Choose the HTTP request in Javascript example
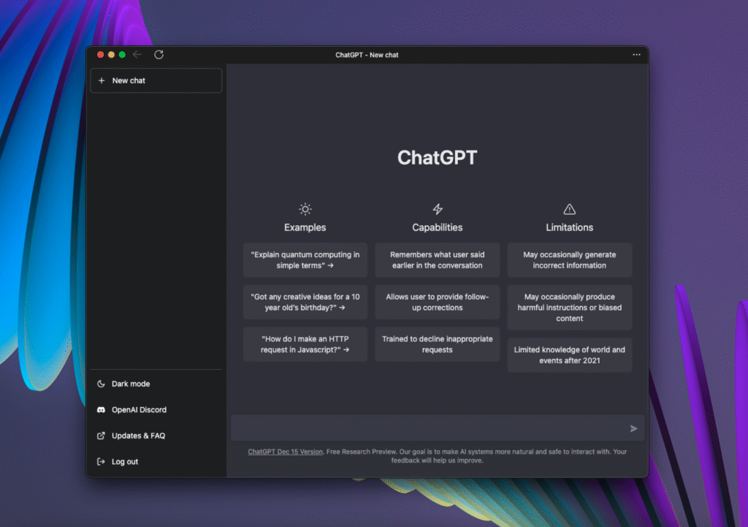Screen dimensions: 748x527 point(305,344)
